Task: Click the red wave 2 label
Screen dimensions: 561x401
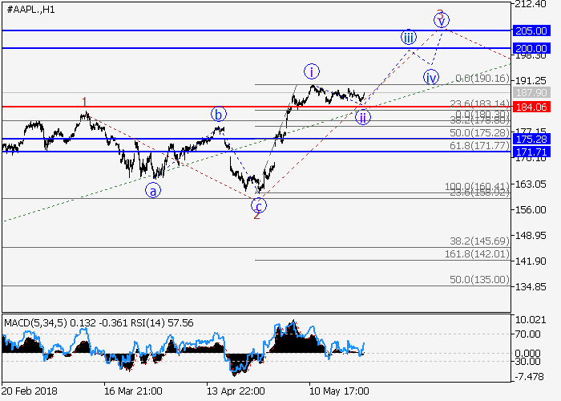Action: (256, 215)
